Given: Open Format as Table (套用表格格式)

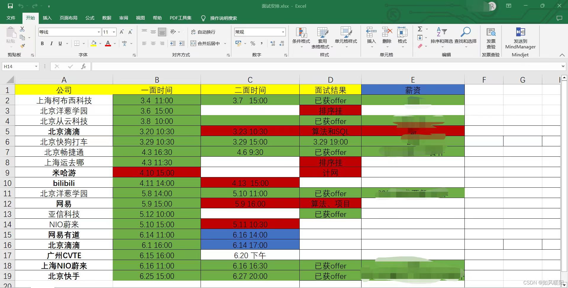Looking at the screenshot, I should (322, 37).
